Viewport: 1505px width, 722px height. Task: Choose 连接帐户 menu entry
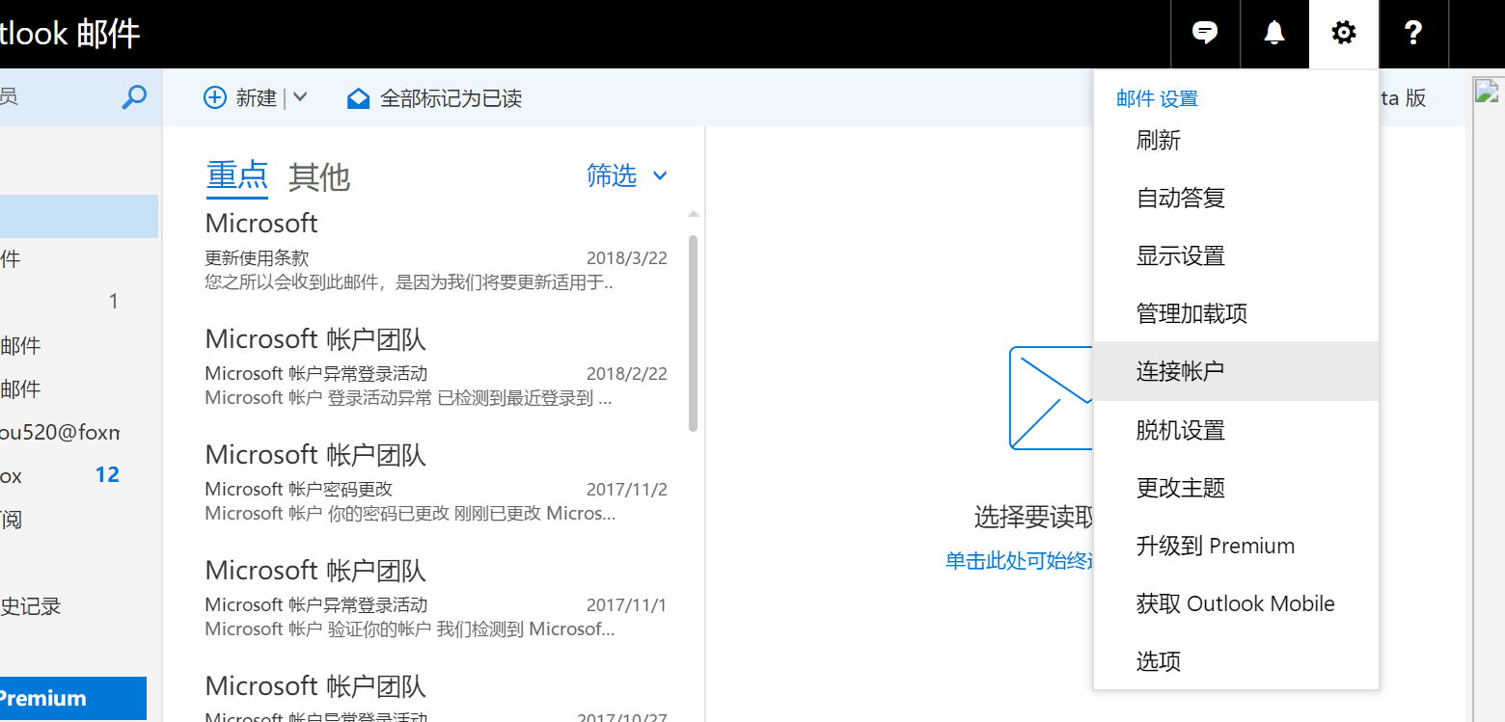tap(1236, 371)
